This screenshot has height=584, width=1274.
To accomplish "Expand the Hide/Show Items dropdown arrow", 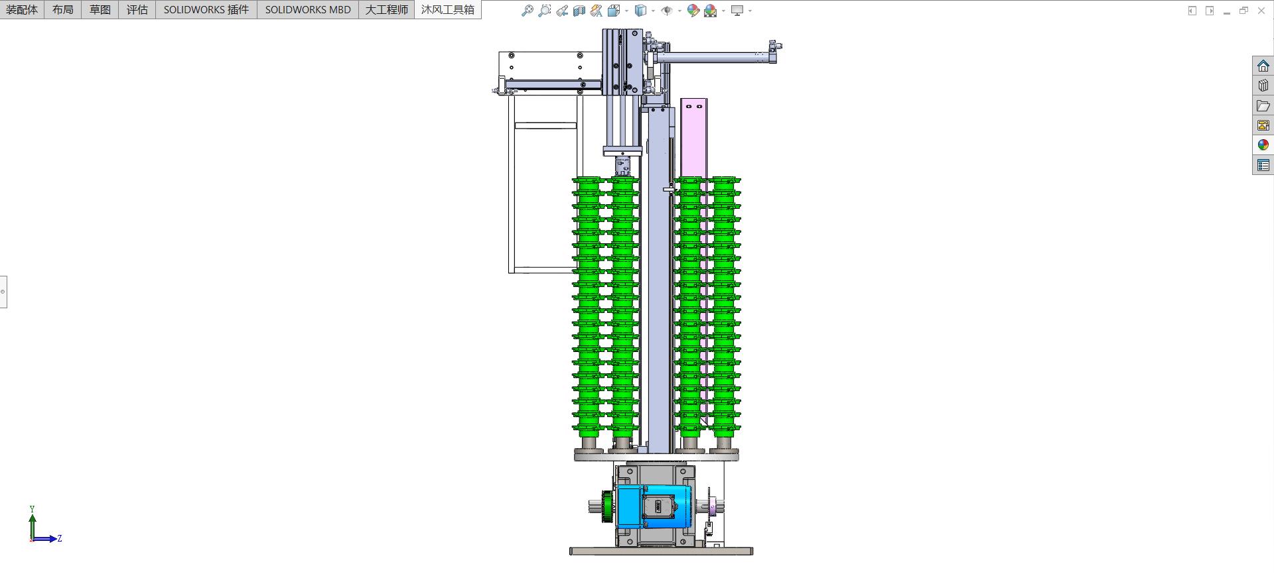I will (x=679, y=11).
